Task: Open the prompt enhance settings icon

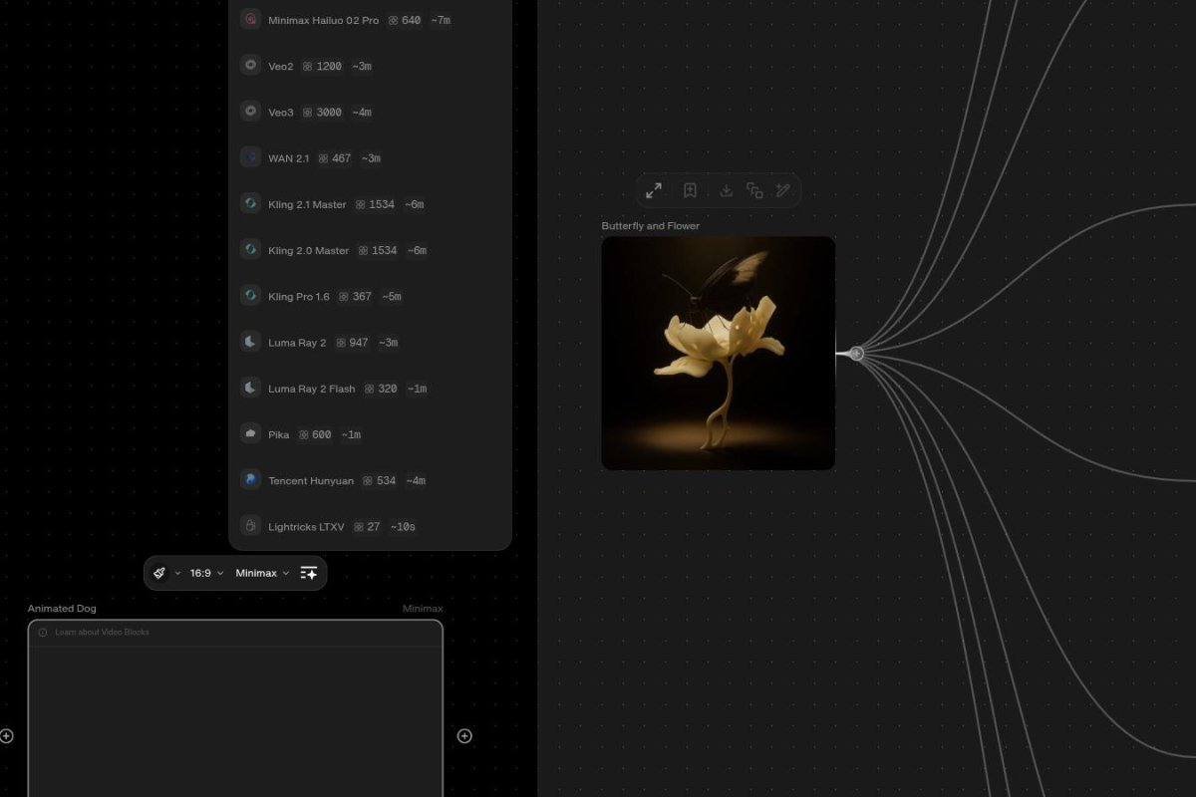Action: point(309,573)
